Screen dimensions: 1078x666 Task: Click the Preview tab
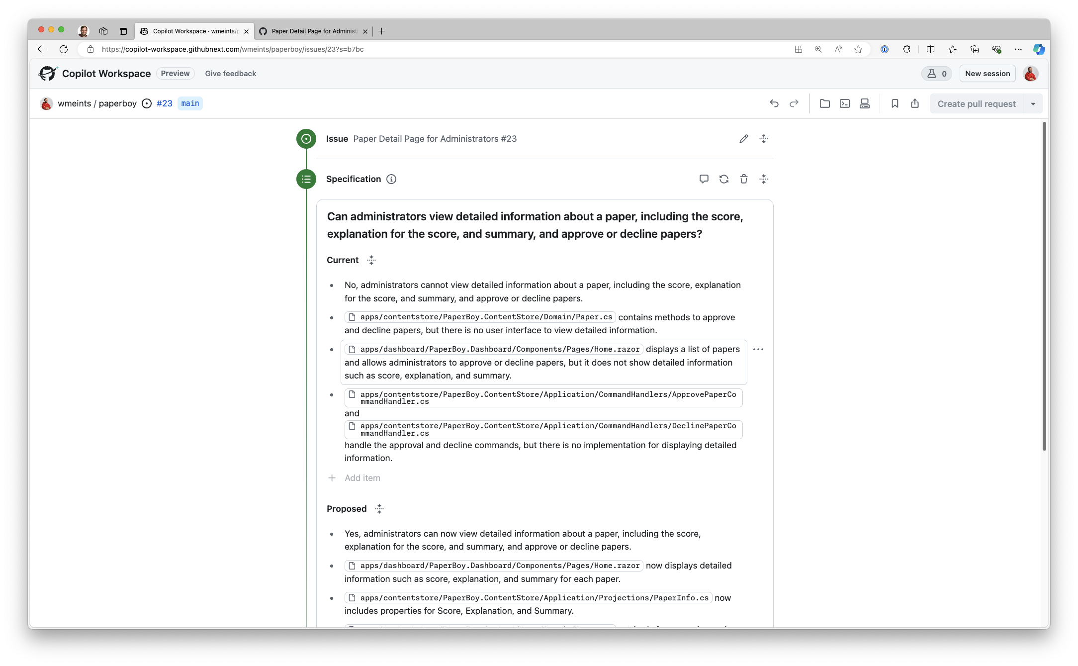tap(175, 73)
